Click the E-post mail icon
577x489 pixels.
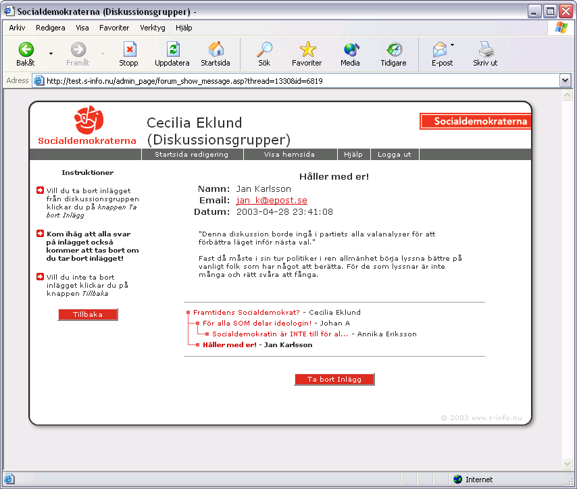(x=440, y=50)
